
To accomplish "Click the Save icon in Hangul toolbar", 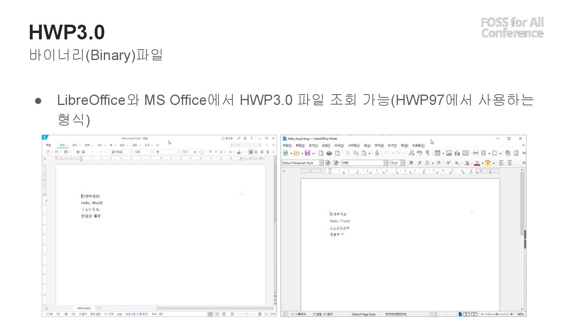I will pos(66,152).
